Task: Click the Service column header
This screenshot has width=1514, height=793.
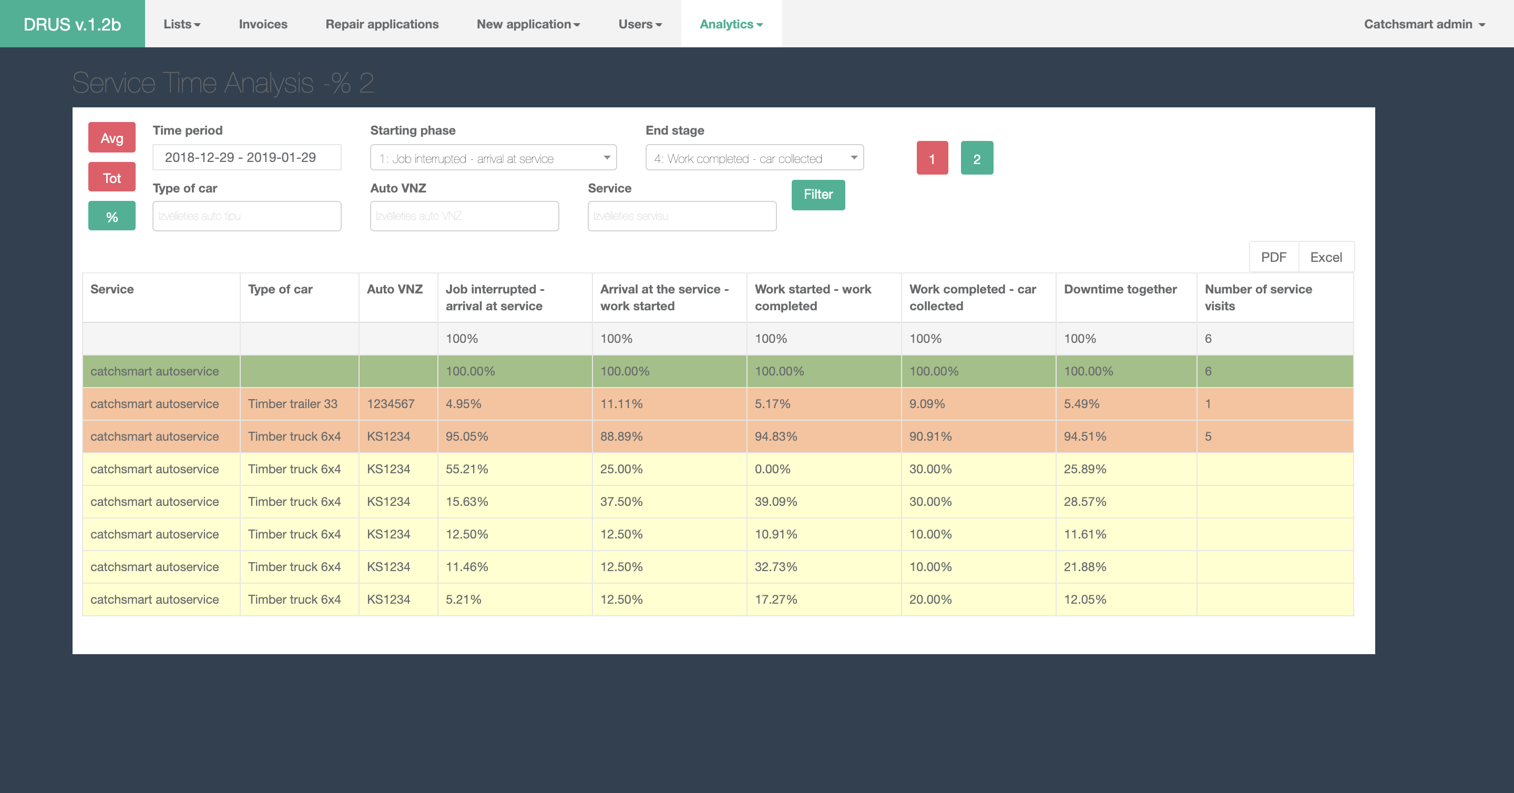Action: [161, 298]
